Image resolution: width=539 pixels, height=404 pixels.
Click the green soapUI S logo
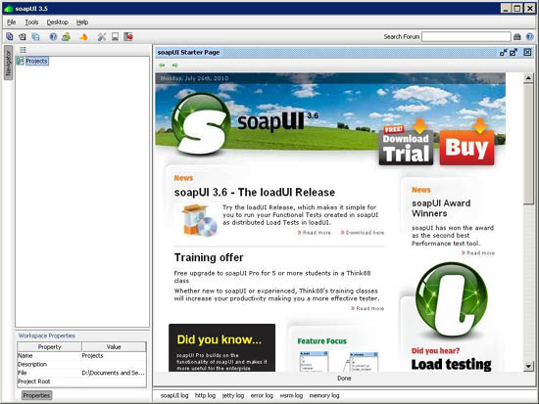200,124
